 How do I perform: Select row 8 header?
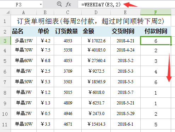pyautogui.click(x=5, y=92)
